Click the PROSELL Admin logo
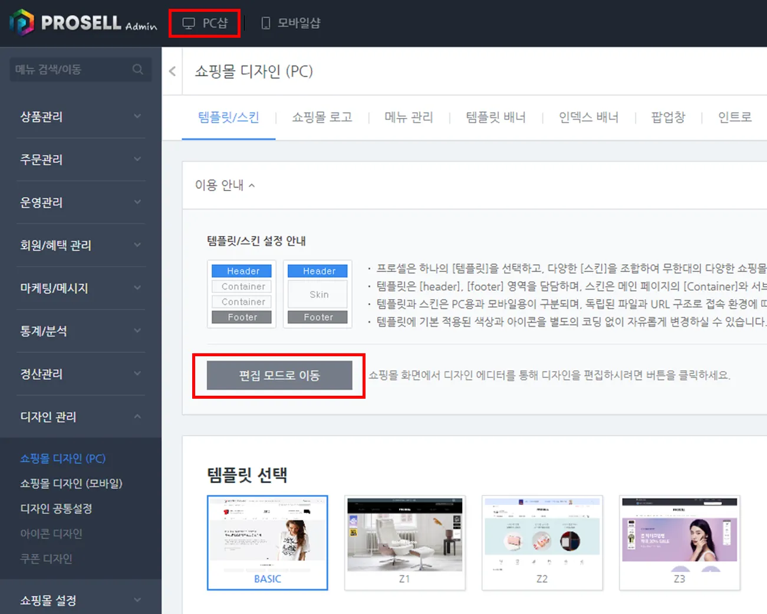Image resolution: width=767 pixels, height=614 pixels. [83, 22]
